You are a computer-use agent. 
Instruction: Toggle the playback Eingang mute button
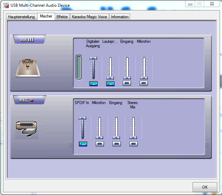[x=127, y=83]
